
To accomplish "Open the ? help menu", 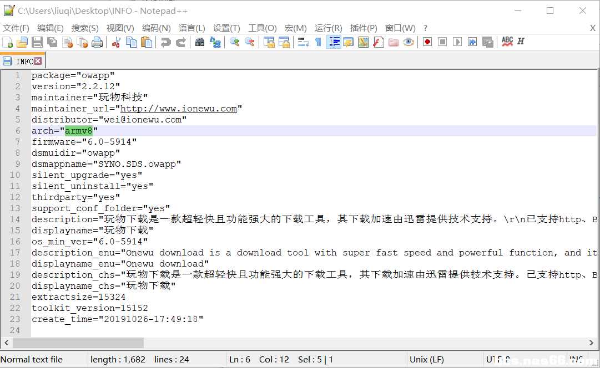I will (426, 28).
